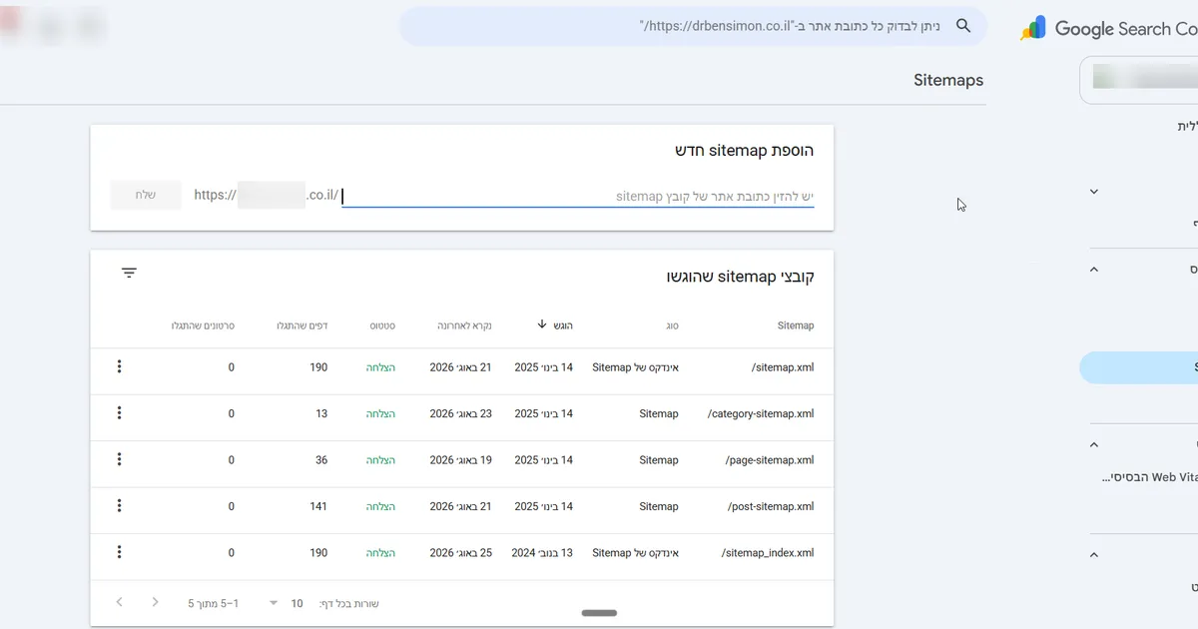Click the סרטונים שהתגלו column header
The width and height of the screenshot is (1198, 629).
coord(204,325)
